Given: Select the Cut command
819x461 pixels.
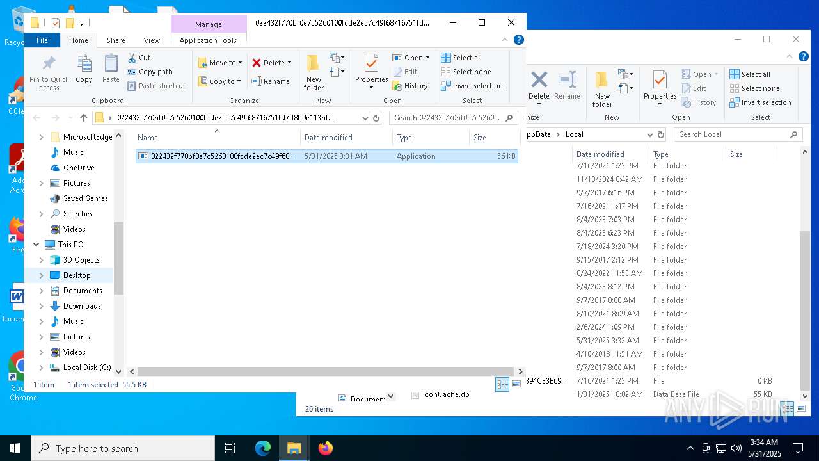Looking at the screenshot, I should [x=139, y=58].
